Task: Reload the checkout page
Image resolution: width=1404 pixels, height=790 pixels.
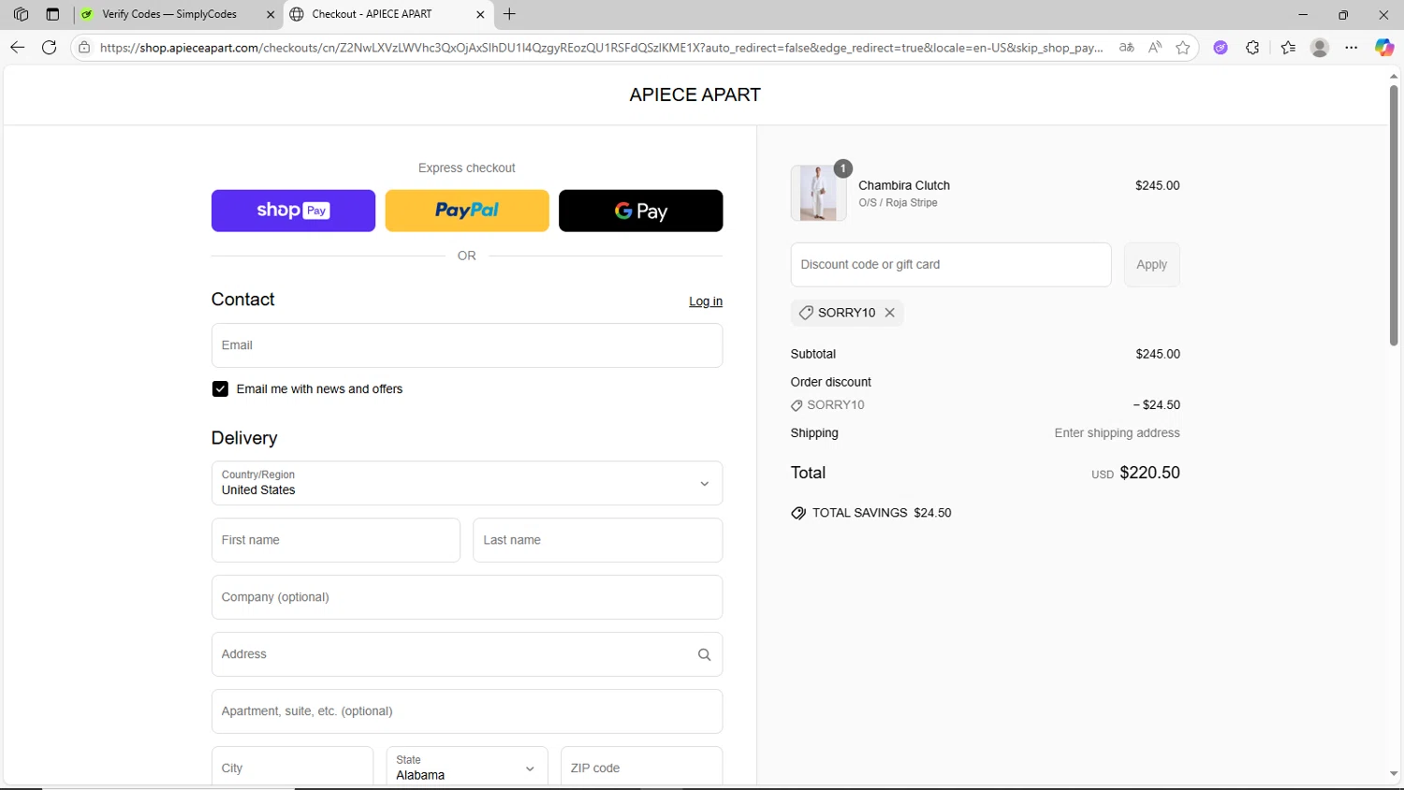Action: 50,48
